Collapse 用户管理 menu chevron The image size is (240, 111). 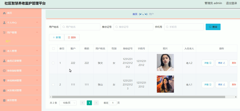pos(37,32)
